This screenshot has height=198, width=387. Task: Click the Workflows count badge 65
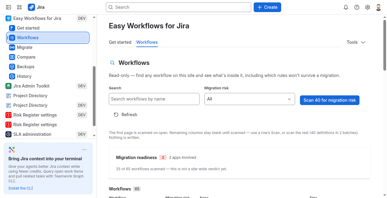click(137, 189)
